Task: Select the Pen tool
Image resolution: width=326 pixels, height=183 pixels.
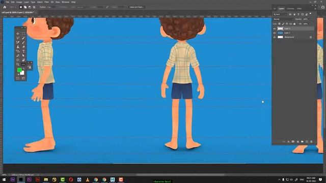Action: click(x=18, y=55)
